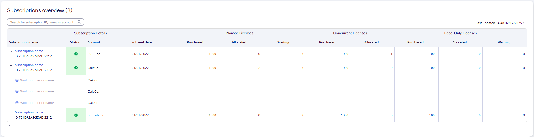Expand the ESTT Inc. subscription row
The width and height of the screenshot is (534, 137).
[x=11, y=51]
